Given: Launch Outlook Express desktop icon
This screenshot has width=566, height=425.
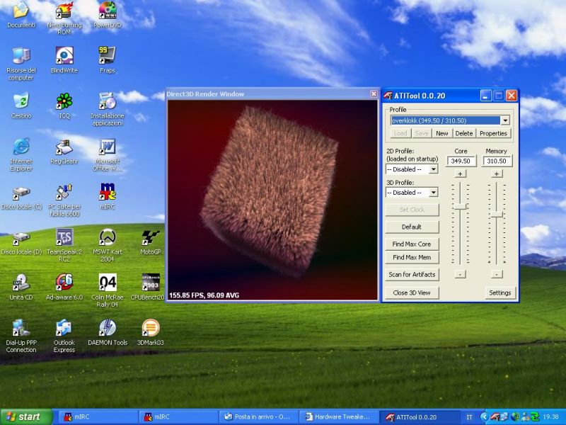Looking at the screenshot, I should tap(64, 337).
